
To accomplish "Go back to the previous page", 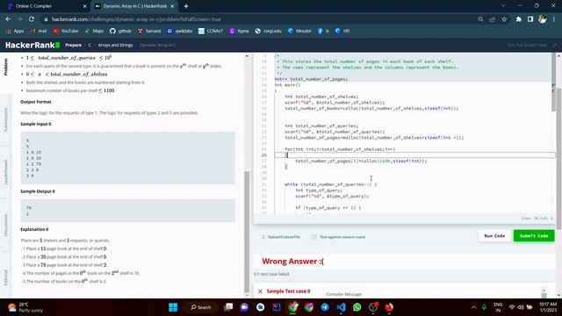I will [8, 19].
